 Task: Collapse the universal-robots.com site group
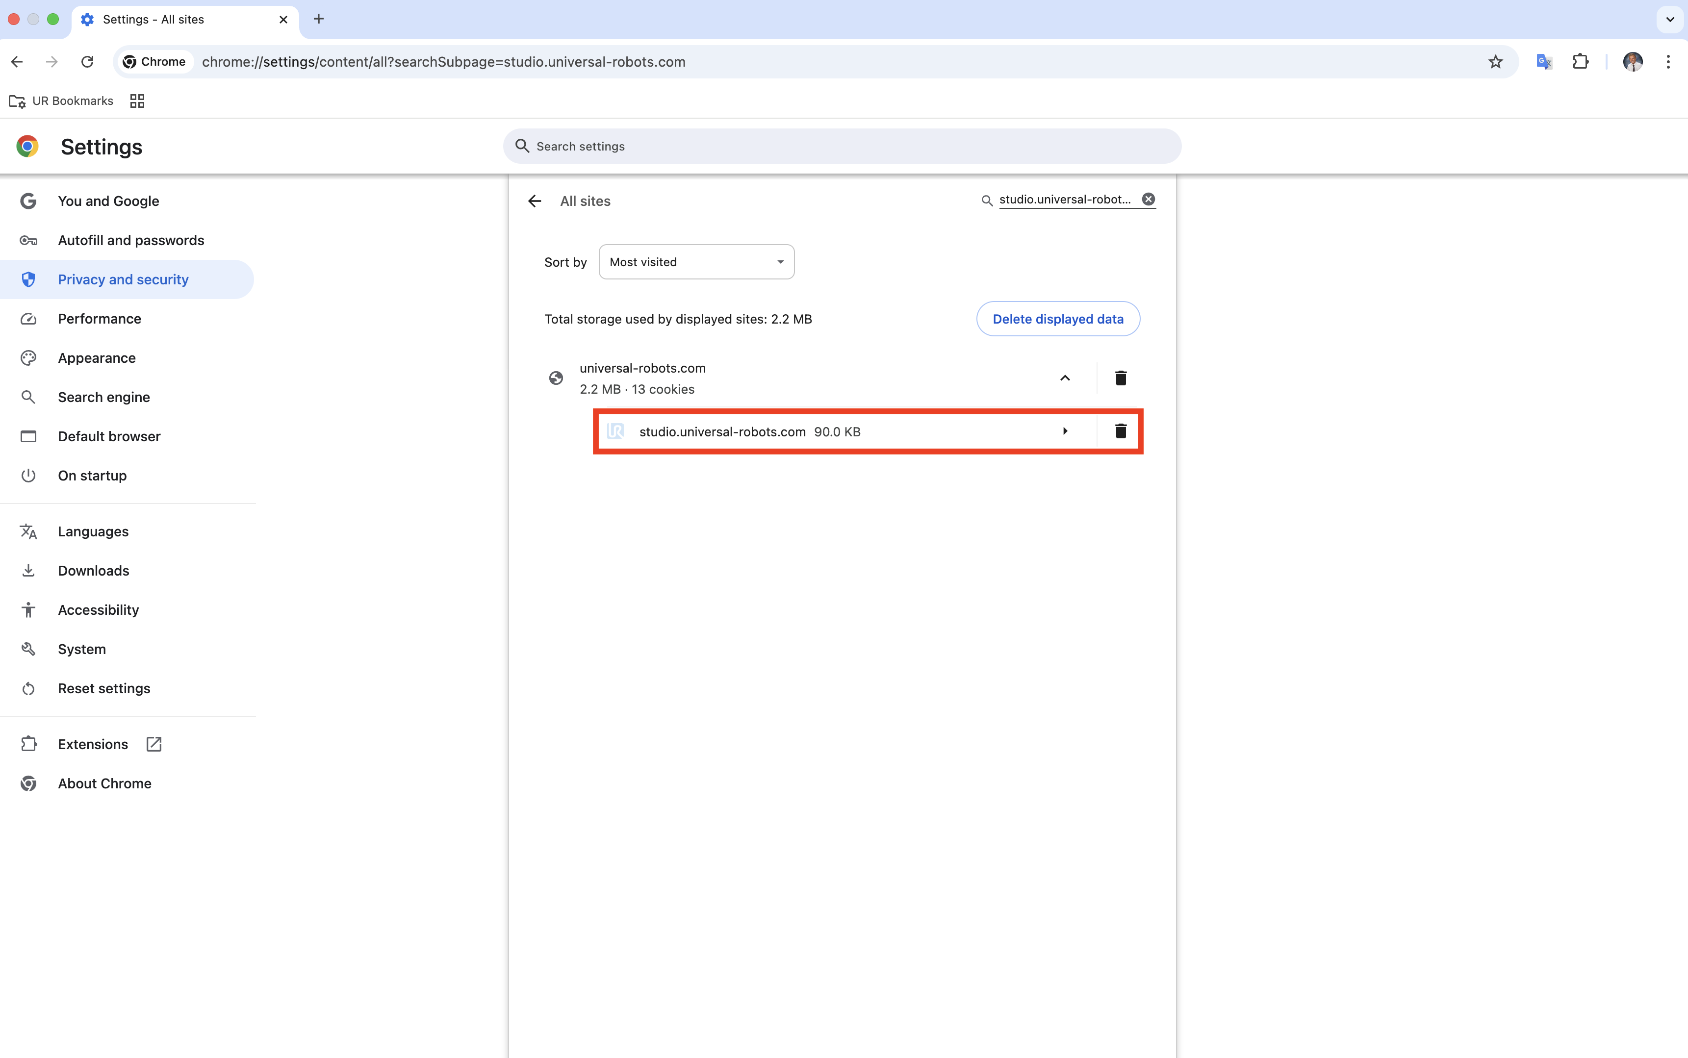point(1065,378)
